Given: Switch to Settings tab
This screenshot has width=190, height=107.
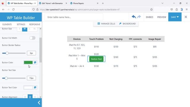Looking at the screenshot, I should [21, 24].
